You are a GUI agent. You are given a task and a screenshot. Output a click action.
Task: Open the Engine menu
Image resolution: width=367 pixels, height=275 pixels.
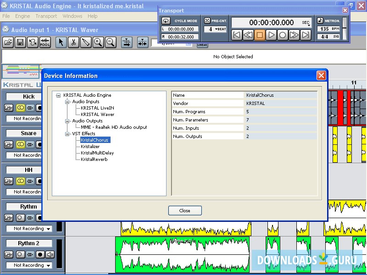tap(22, 16)
